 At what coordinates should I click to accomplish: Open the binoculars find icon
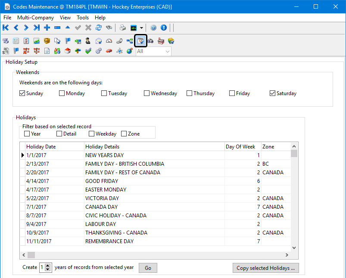109,28
